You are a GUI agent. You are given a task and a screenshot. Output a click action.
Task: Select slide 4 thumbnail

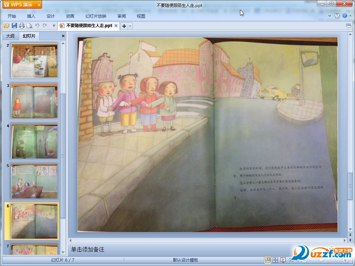(x=34, y=141)
